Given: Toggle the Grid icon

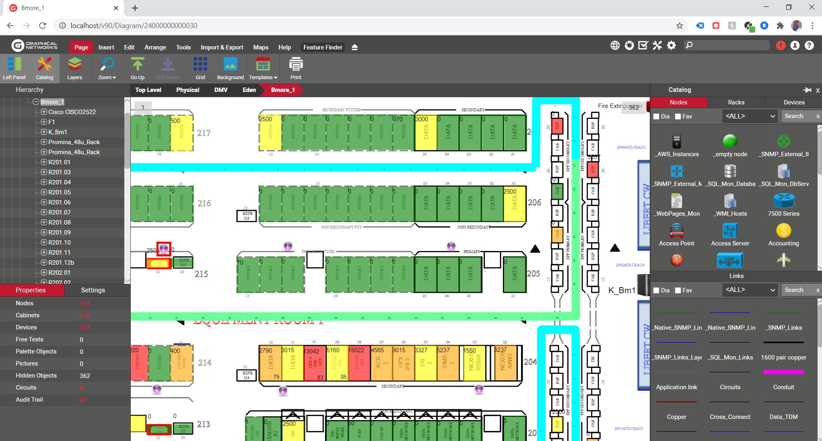Looking at the screenshot, I should coord(200,68).
